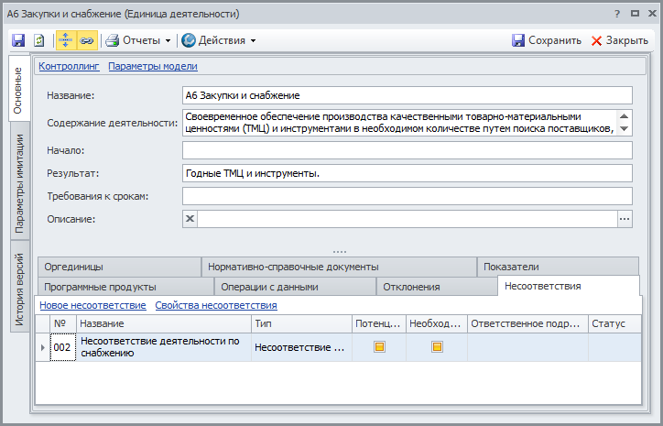Expand the Отчеты dropdown arrow
663x426 pixels.
click(168, 40)
